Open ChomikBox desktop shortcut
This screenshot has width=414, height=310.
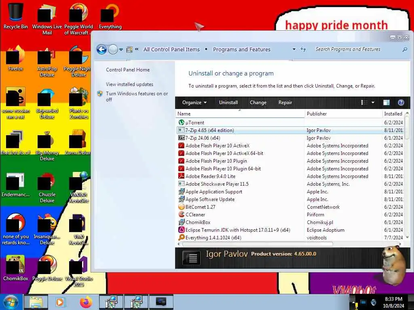tap(16, 268)
